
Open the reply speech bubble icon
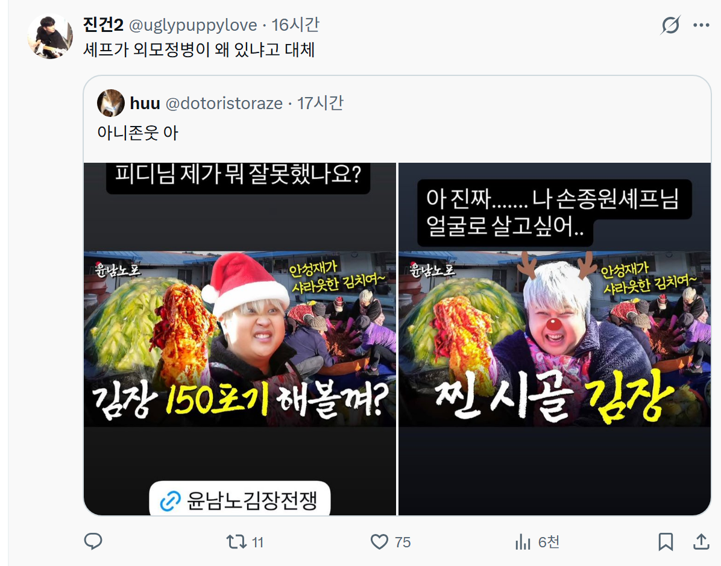[x=93, y=542]
